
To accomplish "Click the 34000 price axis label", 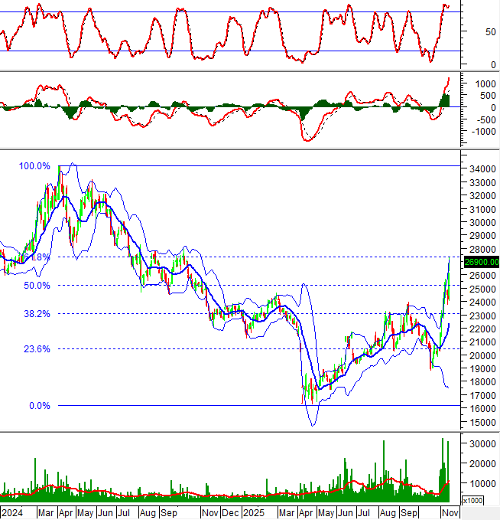I will (481, 169).
